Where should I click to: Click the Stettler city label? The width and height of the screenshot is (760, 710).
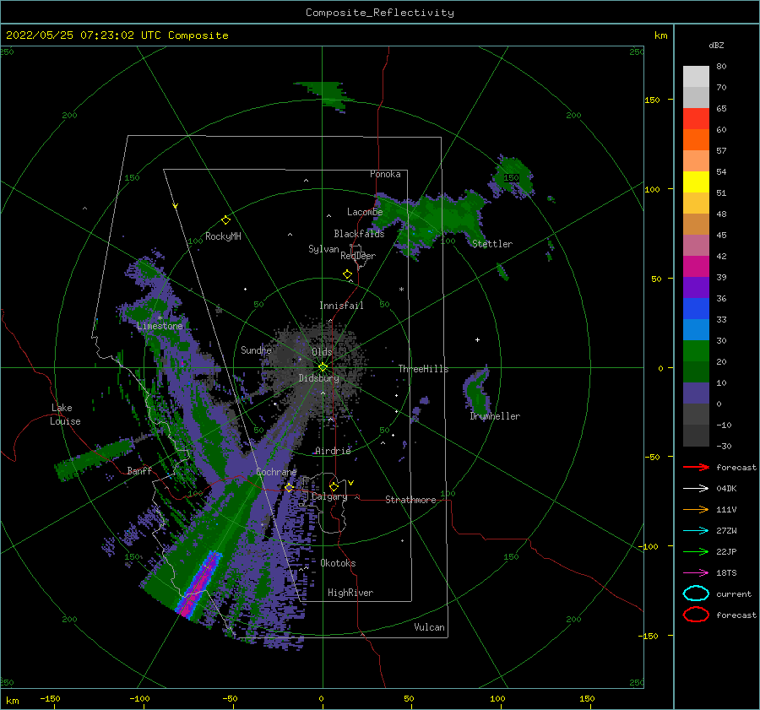point(492,244)
